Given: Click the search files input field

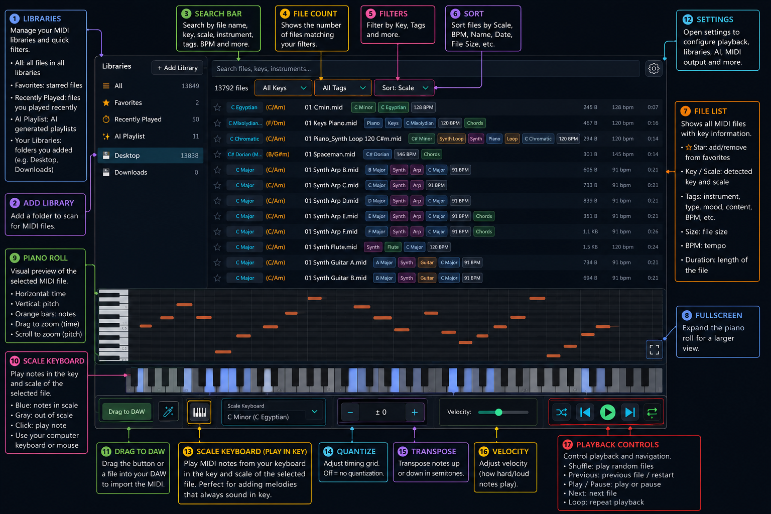Looking at the screenshot, I should (426, 69).
